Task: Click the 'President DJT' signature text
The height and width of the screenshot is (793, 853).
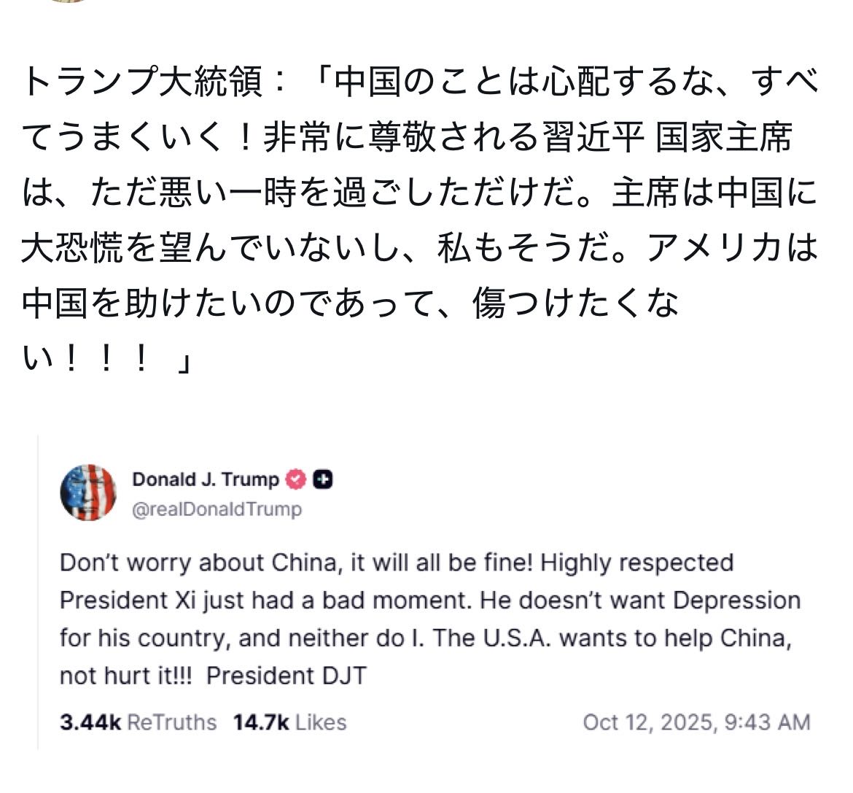Action: point(287,676)
